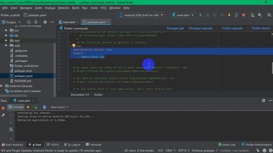The width and height of the screenshot is (273, 153).
Task: Open the Event Log
Action: [x=227, y=144]
